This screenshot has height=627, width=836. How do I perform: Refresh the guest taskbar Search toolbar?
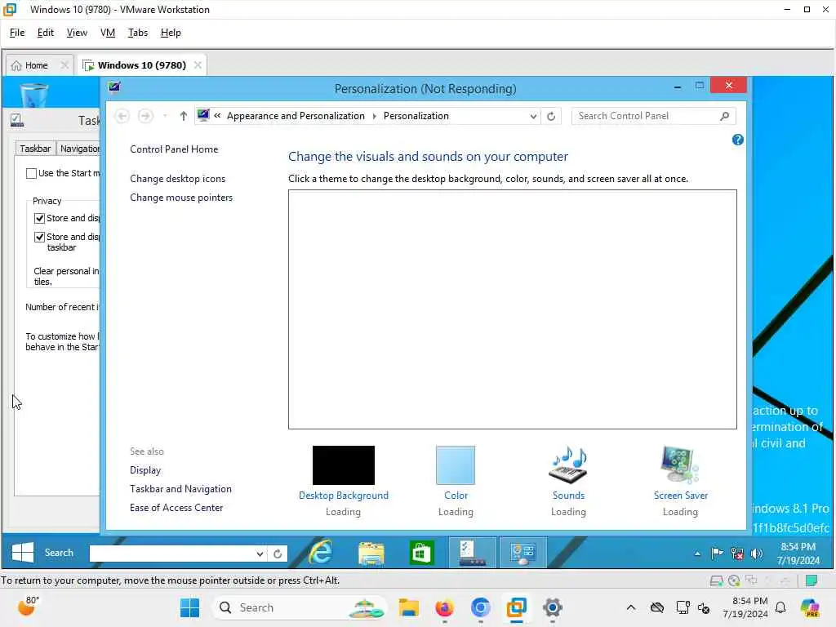pyautogui.click(x=278, y=554)
